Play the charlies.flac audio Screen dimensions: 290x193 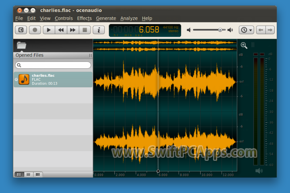point(49,30)
